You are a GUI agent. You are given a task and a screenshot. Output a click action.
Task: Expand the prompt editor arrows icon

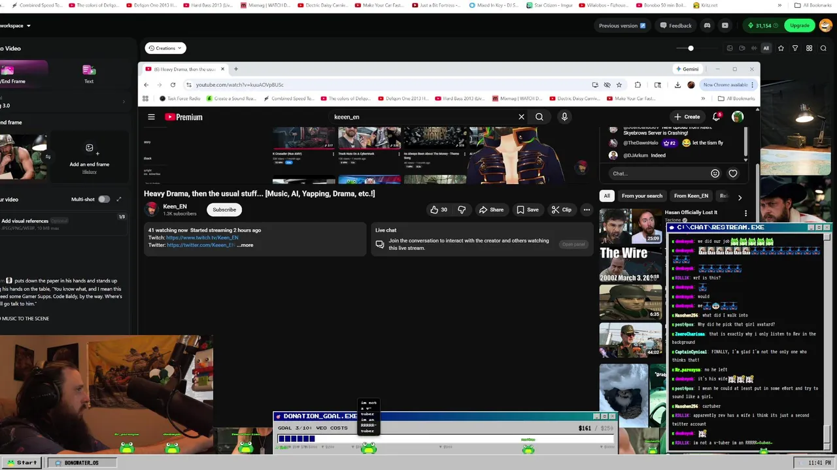coord(118,199)
